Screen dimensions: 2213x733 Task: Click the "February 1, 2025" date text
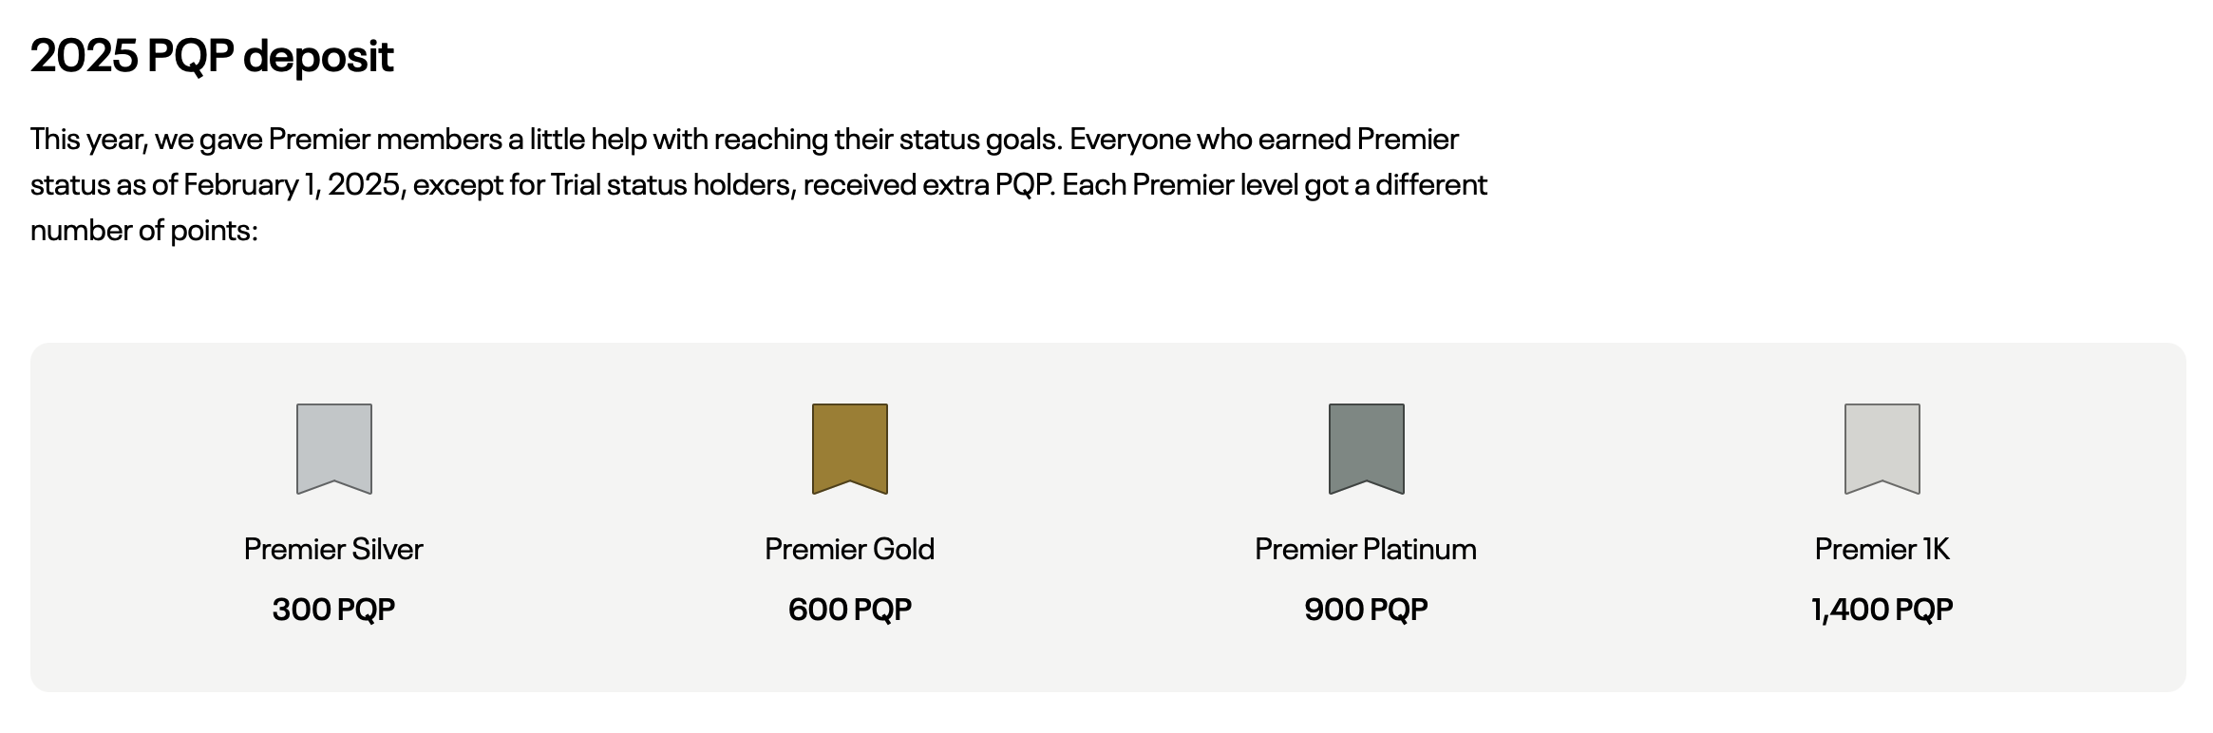(x=294, y=184)
